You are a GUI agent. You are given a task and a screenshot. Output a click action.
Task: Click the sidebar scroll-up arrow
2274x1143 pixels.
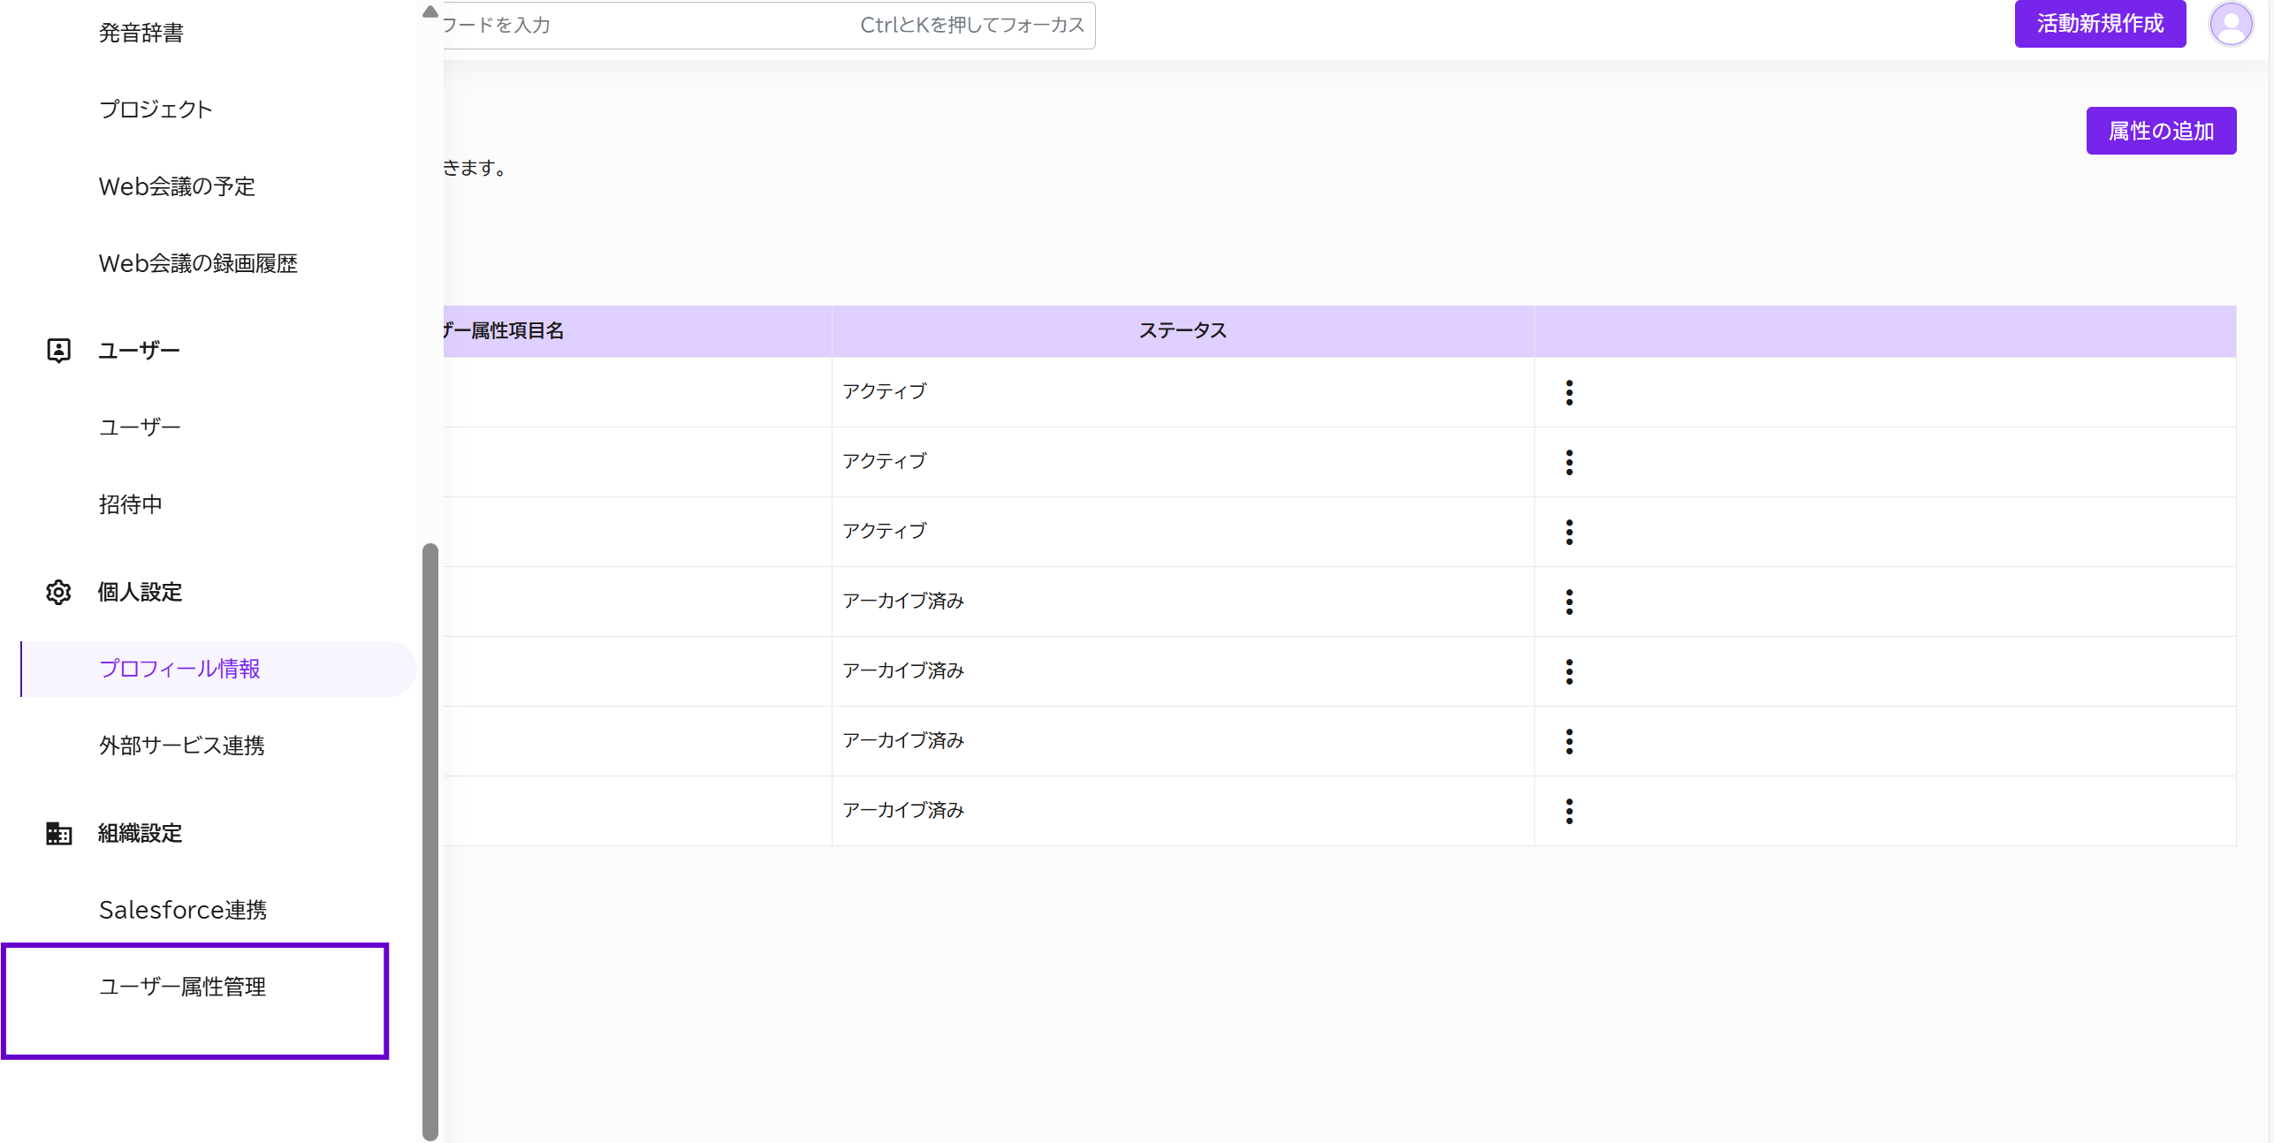click(x=430, y=11)
